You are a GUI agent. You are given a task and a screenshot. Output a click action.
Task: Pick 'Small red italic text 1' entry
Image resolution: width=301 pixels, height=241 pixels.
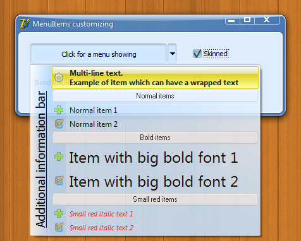155,214
